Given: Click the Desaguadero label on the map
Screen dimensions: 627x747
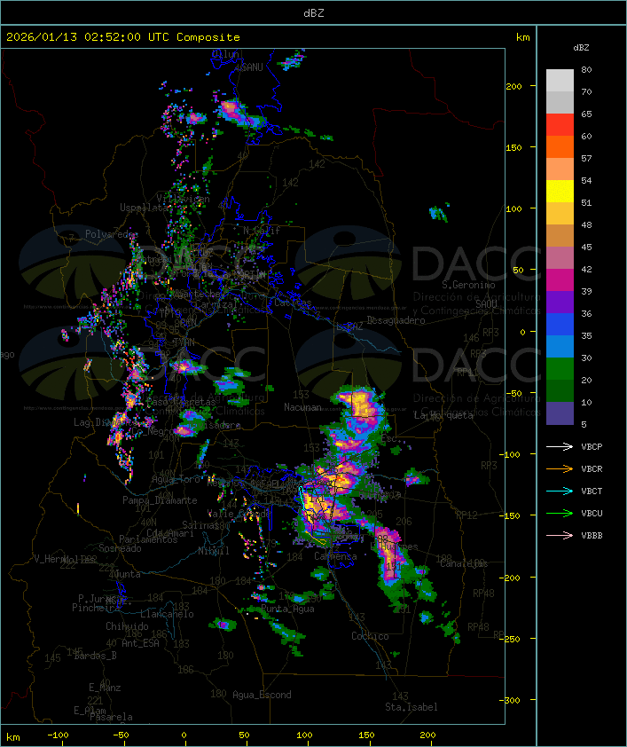Looking at the screenshot, I should [x=396, y=319].
